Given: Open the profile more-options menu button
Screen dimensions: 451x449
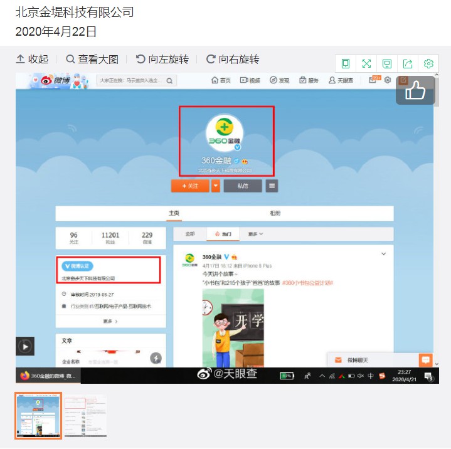Looking at the screenshot, I should [272, 186].
